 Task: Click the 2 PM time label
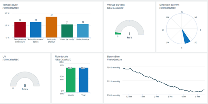[156, 97]
